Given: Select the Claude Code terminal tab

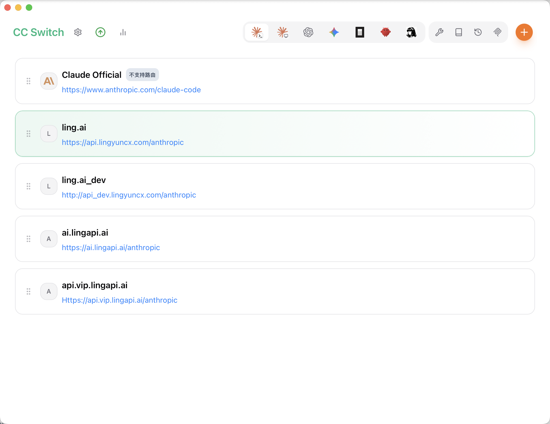Looking at the screenshot, I should pyautogui.click(x=257, y=32).
